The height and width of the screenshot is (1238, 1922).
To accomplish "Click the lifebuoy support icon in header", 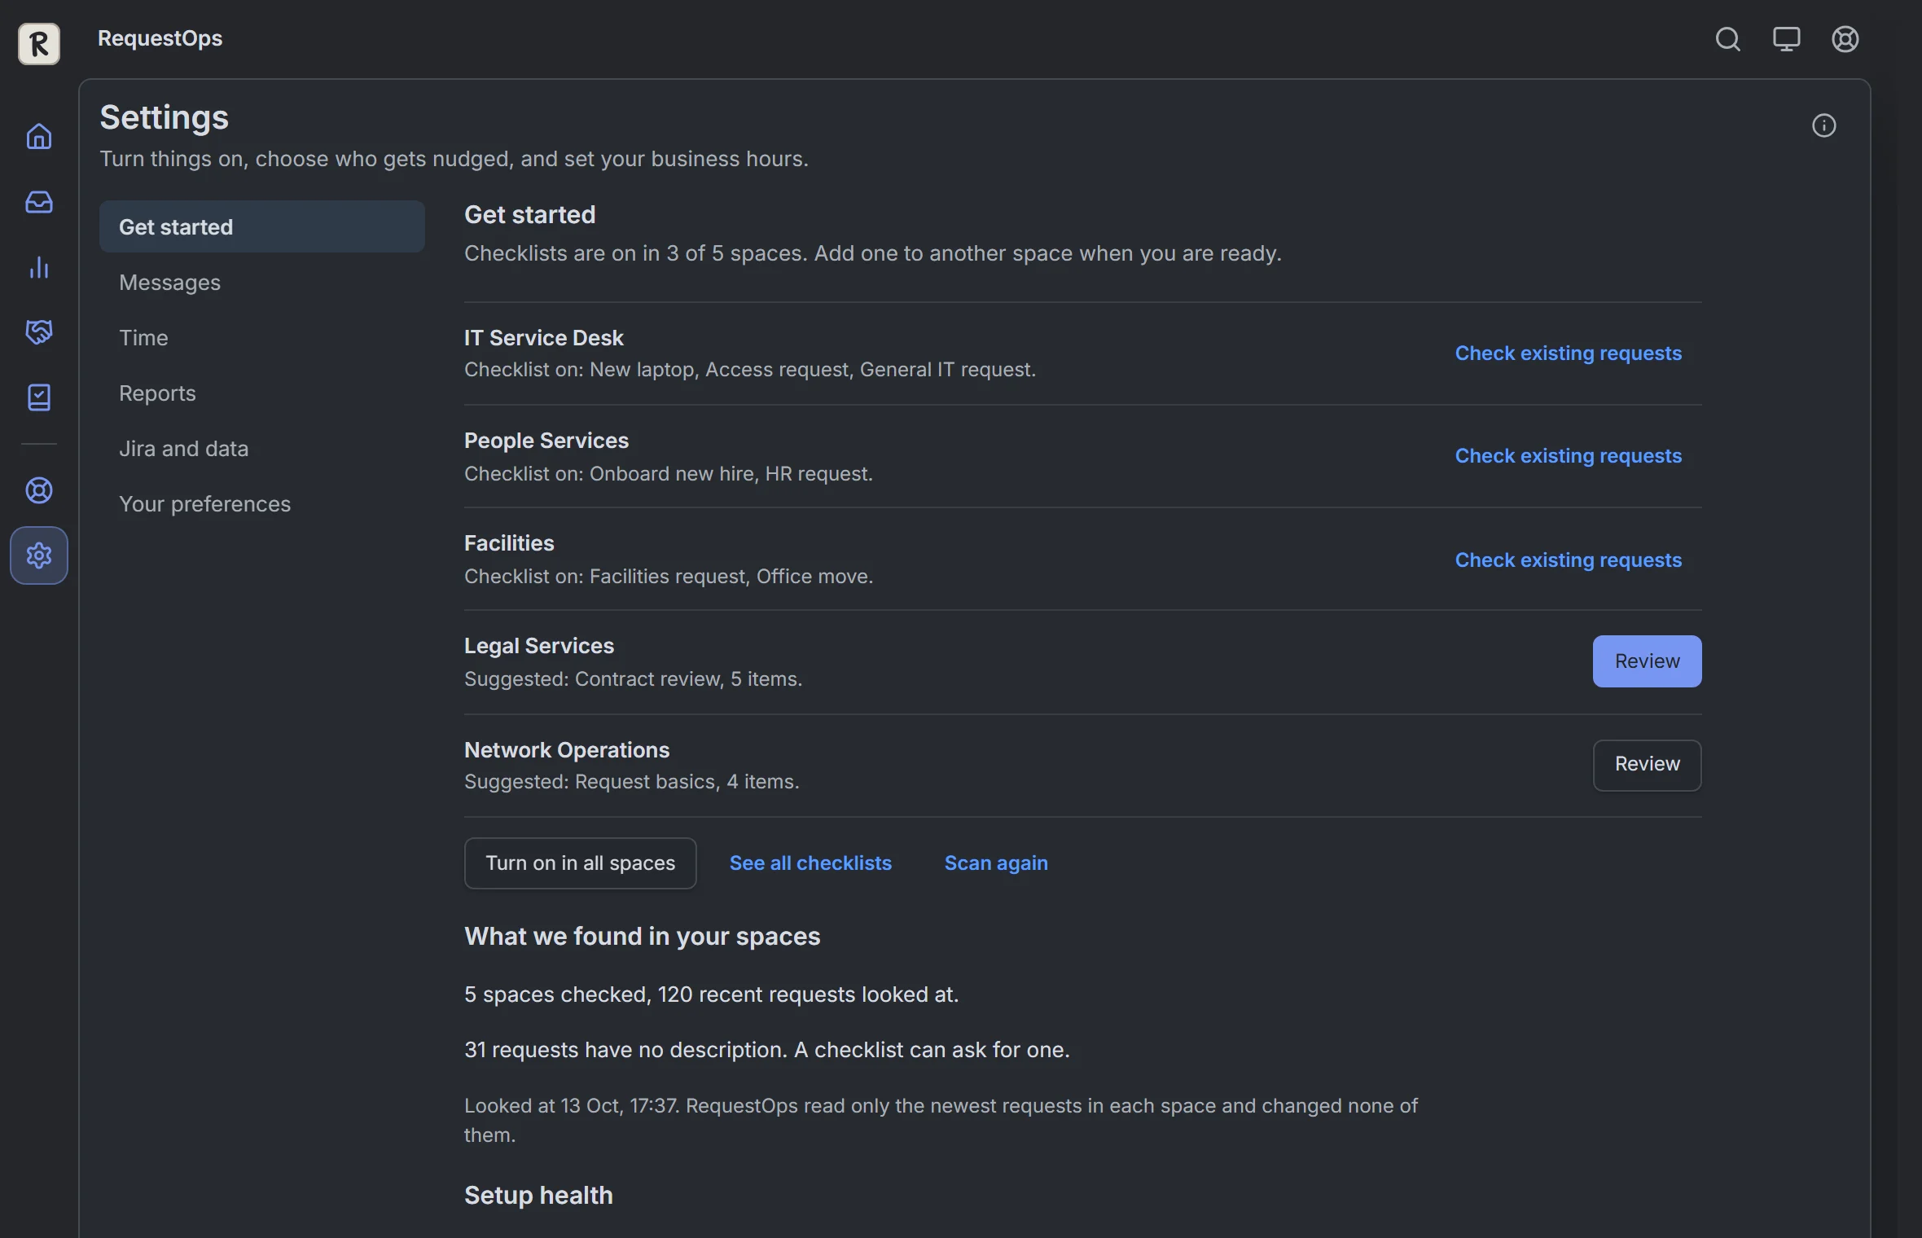I will click(1845, 39).
